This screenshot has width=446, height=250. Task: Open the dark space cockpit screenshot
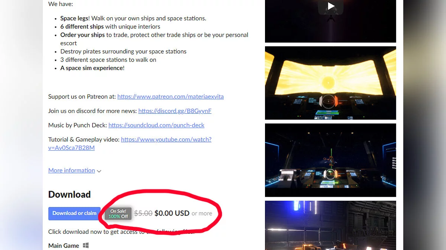coord(330,160)
